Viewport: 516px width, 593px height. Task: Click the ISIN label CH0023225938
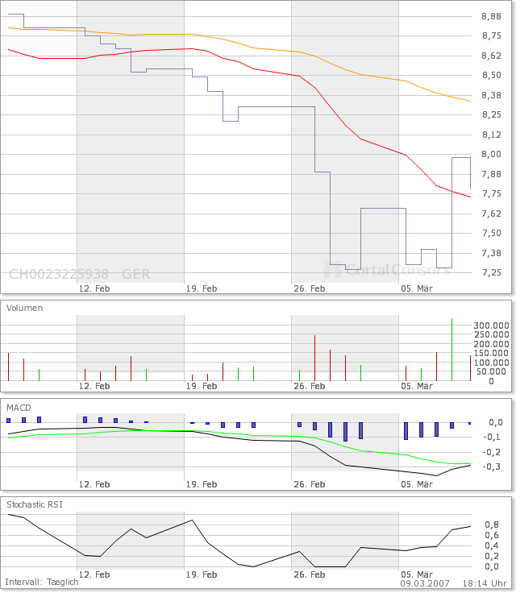59,274
